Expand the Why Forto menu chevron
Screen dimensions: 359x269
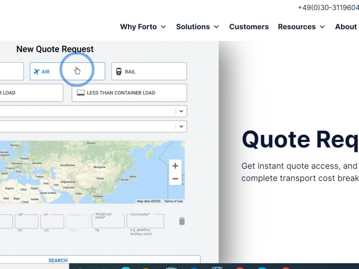[x=163, y=27]
